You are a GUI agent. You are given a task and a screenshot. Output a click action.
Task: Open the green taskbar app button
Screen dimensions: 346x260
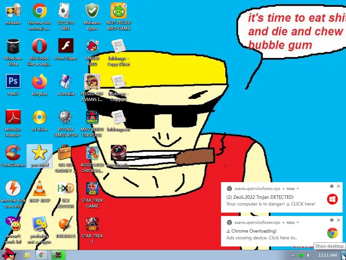58,255
